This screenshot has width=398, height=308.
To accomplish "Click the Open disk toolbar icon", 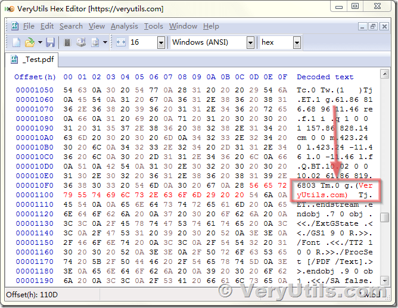I will coord(81,42).
